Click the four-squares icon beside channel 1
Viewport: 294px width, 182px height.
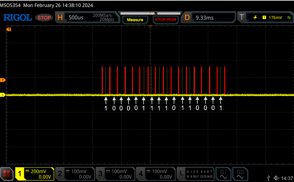(x=6, y=174)
